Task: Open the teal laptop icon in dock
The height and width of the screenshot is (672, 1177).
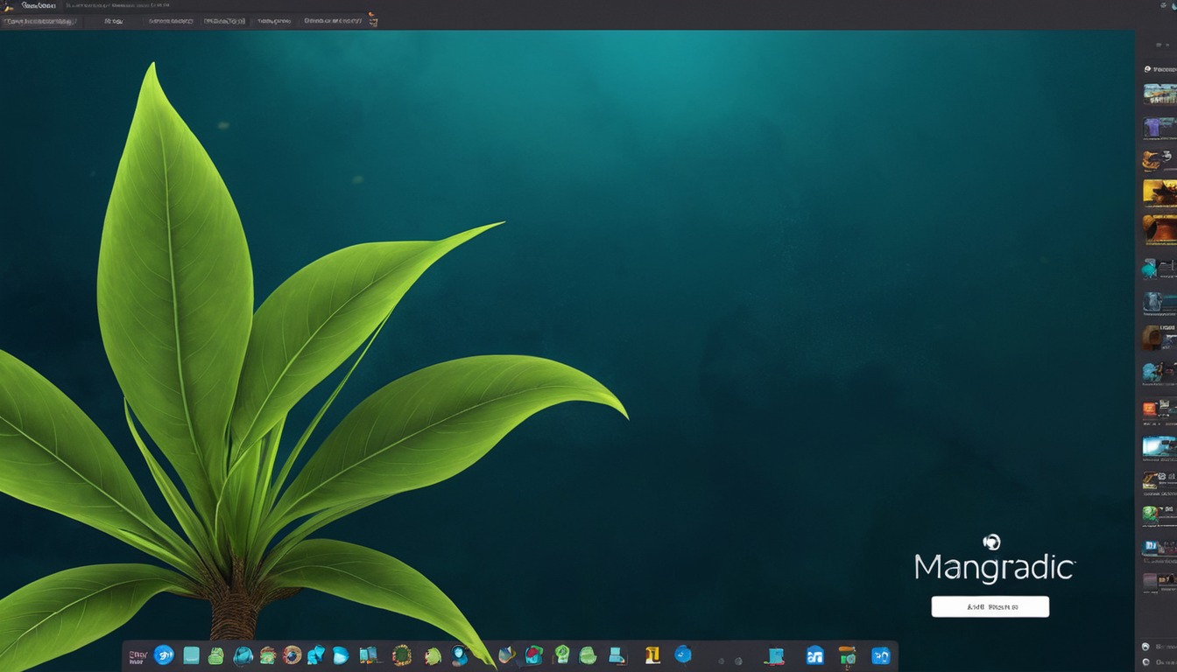Action: click(x=617, y=654)
